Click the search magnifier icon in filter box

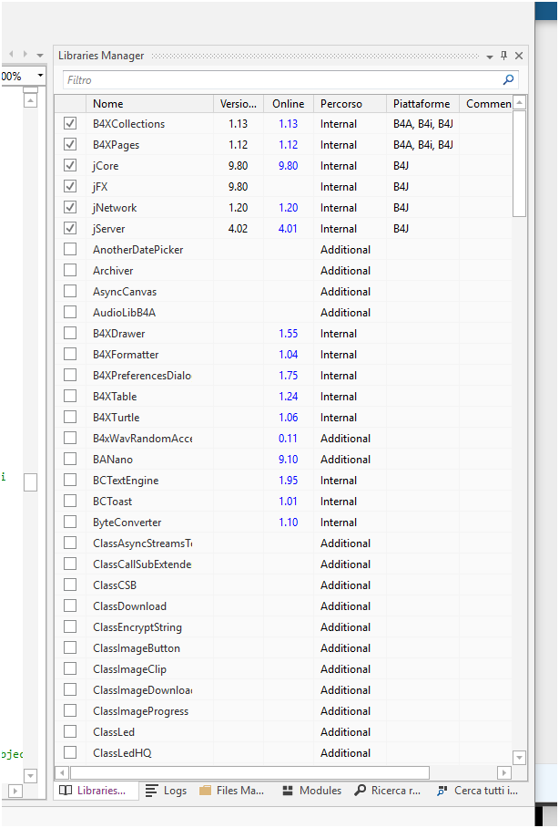tap(508, 80)
